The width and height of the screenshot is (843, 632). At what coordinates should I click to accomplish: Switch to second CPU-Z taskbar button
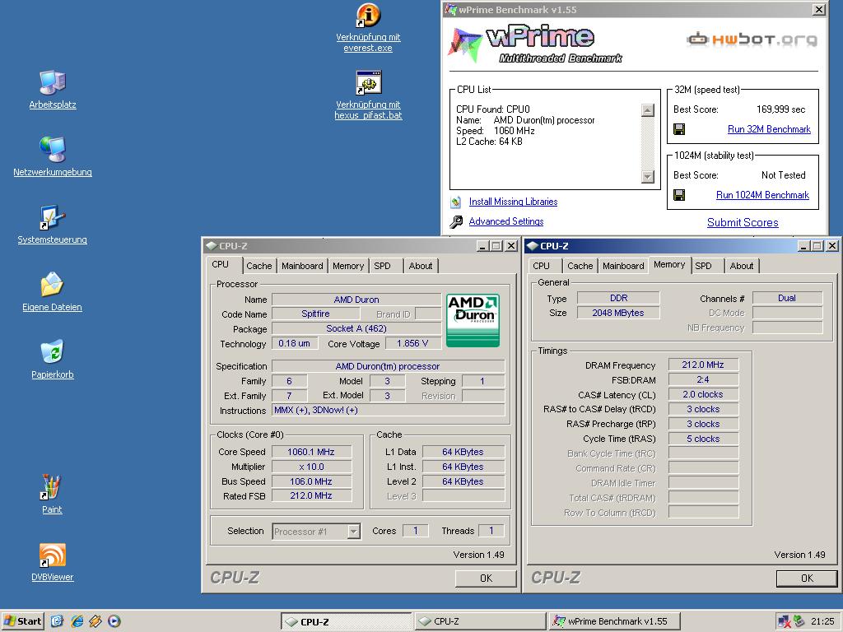480,622
